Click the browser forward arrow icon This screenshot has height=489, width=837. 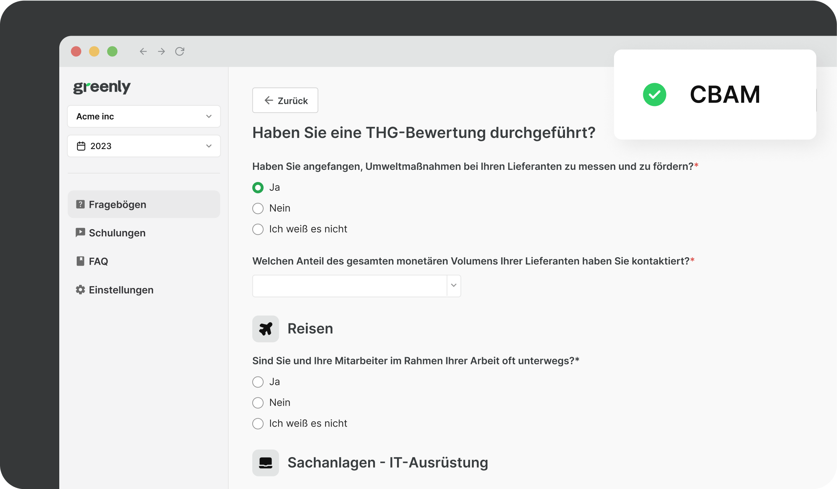(x=161, y=51)
